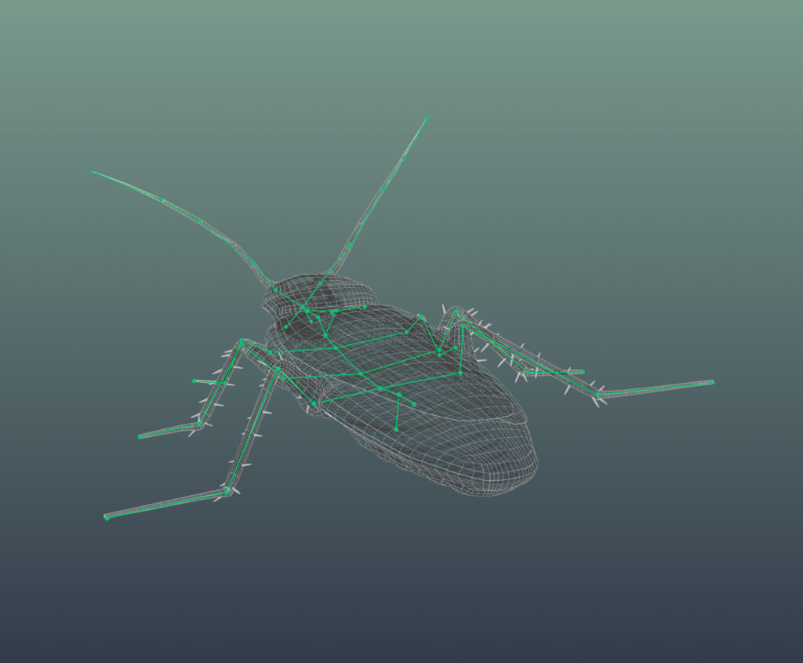Click the long right leg knee joint
This screenshot has height=663, width=803.
pyautogui.click(x=598, y=395)
